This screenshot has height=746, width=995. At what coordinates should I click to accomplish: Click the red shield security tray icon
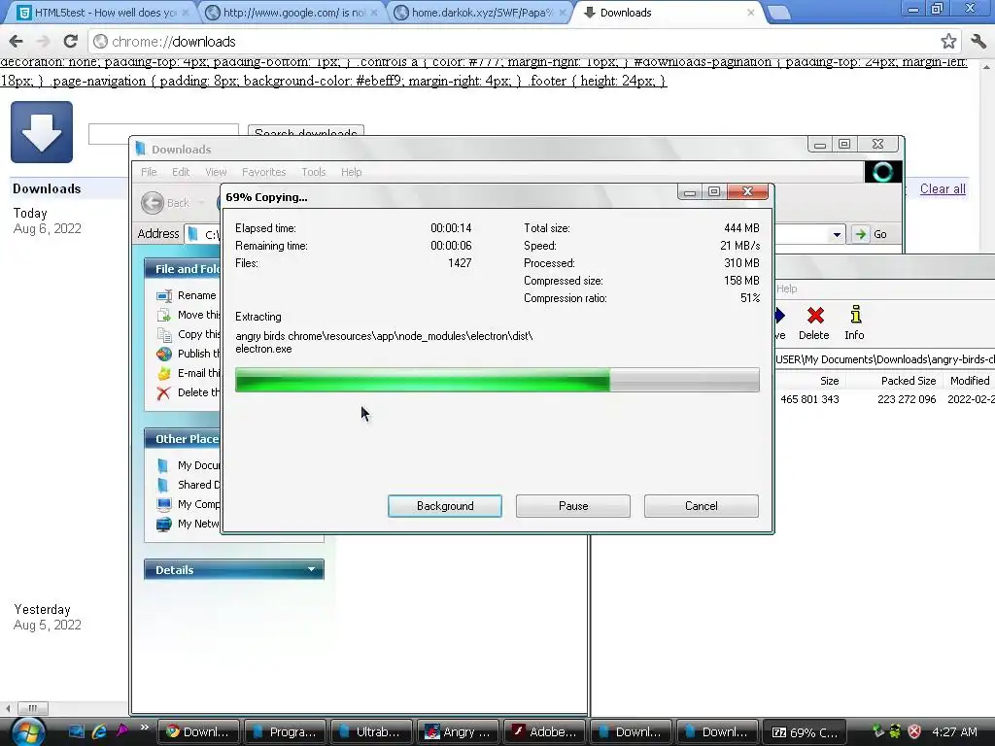coord(914,731)
